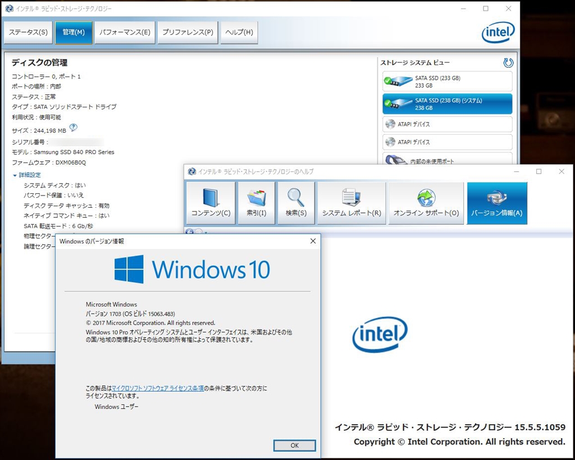Open 索引(I) in the help window
Image resolution: width=575 pixels, height=460 pixels.
coord(256,203)
